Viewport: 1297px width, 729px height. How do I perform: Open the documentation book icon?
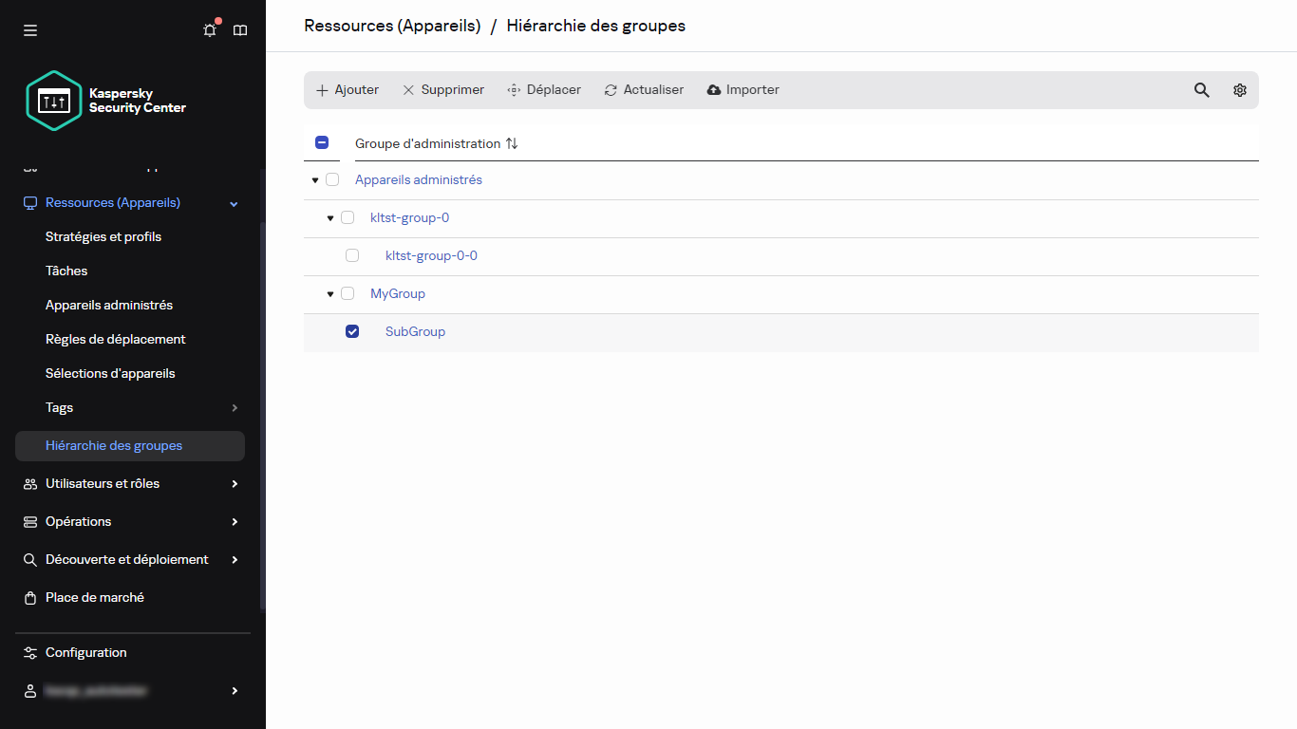tap(240, 30)
